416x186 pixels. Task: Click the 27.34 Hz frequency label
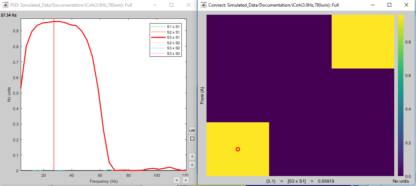click(9, 15)
